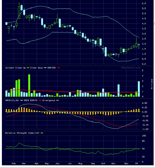Click the yellow Divergence legend swatch
This screenshot has width=155, height=168.
[x=58, y=100]
